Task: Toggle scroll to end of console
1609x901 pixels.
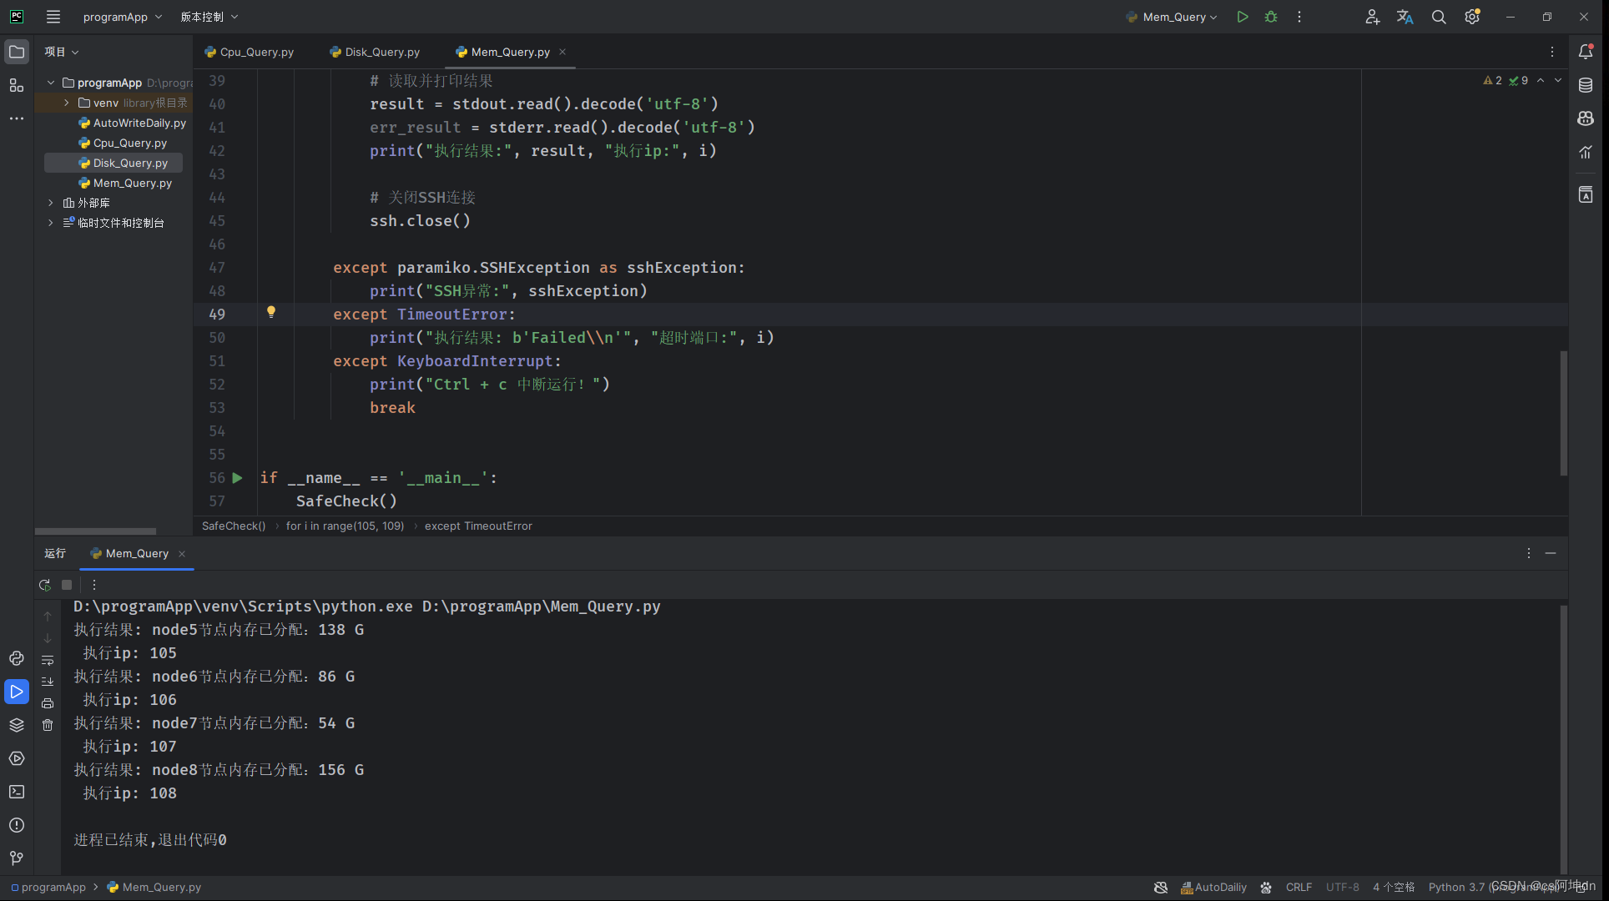Action: [x=48, y=682]
